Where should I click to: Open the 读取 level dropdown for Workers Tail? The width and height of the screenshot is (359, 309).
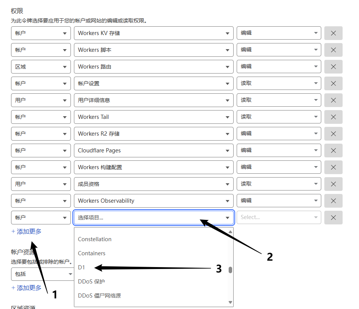279,117
